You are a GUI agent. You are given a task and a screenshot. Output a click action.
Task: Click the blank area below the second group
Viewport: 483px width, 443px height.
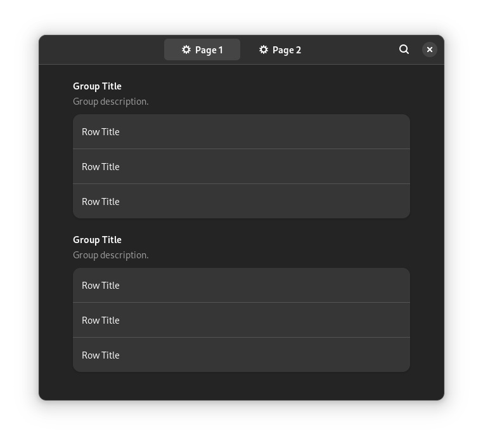tap(241, 386)
